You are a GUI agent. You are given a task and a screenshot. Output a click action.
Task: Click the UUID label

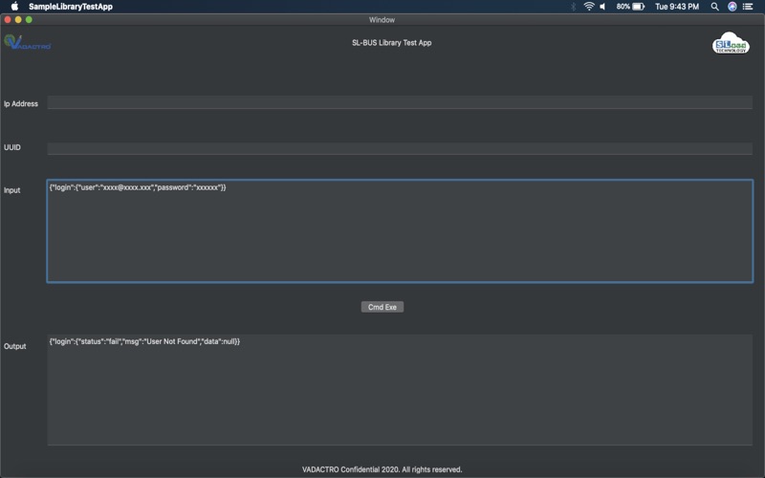coord(12,147)
